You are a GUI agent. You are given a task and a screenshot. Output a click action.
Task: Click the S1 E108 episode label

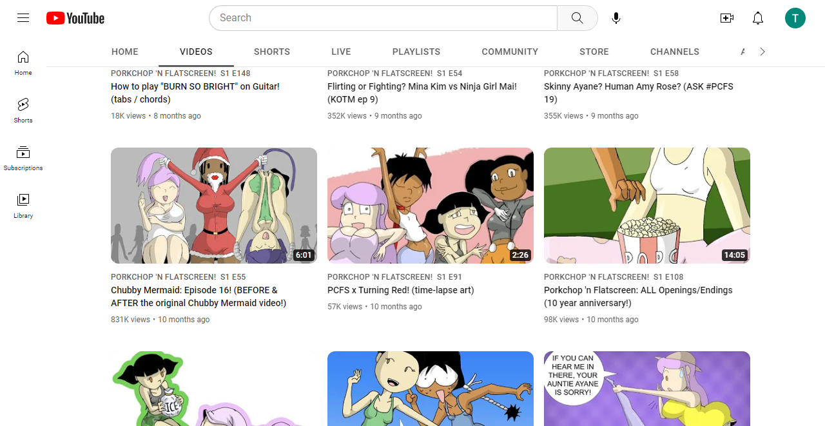pyautogui.click(x=668, y=277)
